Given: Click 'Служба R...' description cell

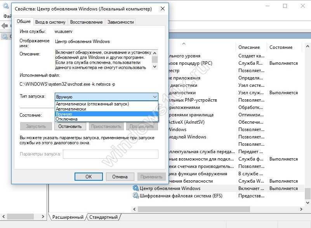Looking at the screenshot, I should (250, 63).
